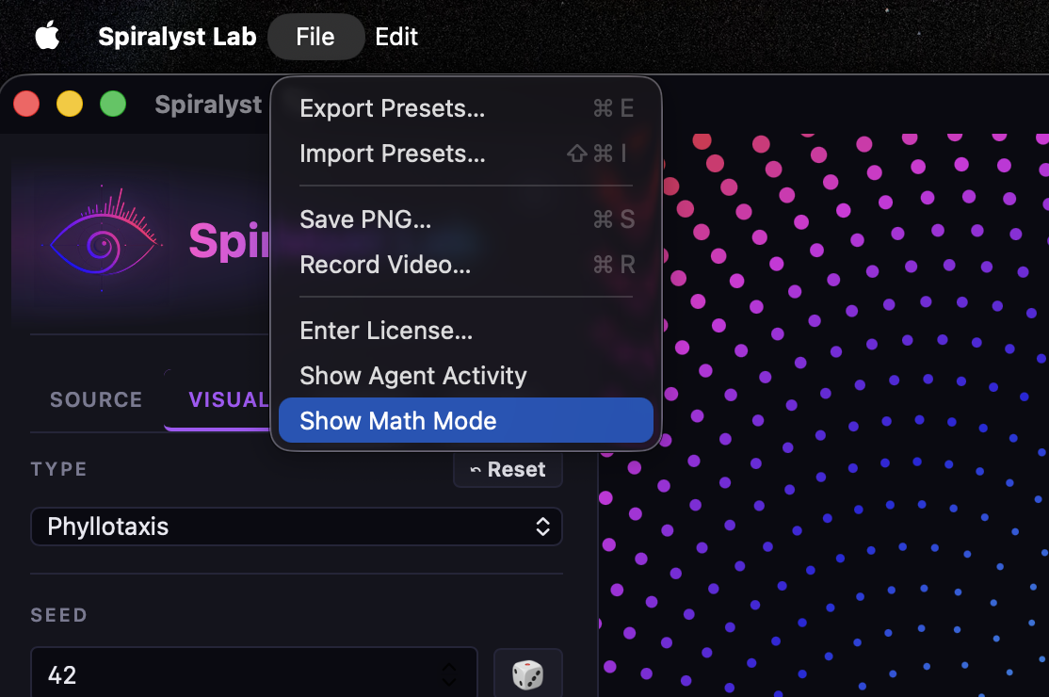The width and height of the screenshot is (1049, 697).
Task: Choose Import Presets… menu entry
Action: pos(465,154)
